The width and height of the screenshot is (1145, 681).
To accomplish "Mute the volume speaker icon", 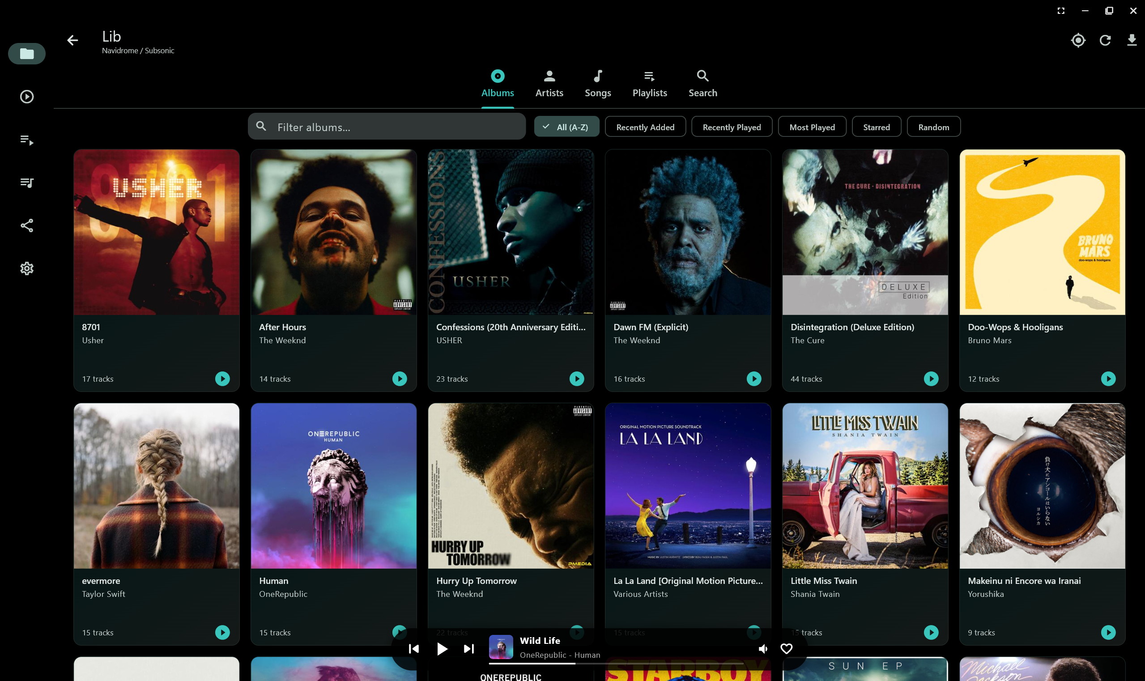I will pos(763,648).
